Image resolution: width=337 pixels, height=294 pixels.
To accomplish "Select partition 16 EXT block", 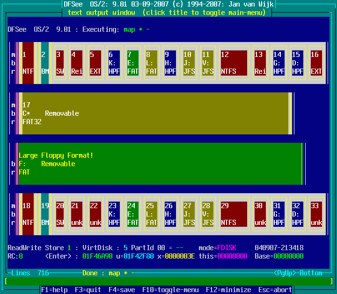I will pos(316,63).
